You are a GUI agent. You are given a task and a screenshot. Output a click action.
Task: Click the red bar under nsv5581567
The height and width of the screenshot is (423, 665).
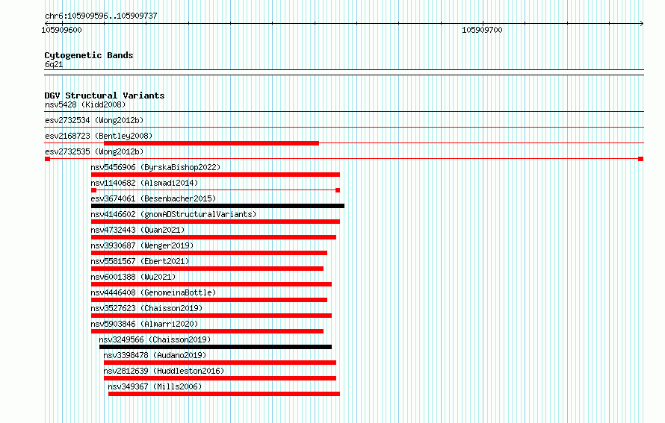click(208, 269)
